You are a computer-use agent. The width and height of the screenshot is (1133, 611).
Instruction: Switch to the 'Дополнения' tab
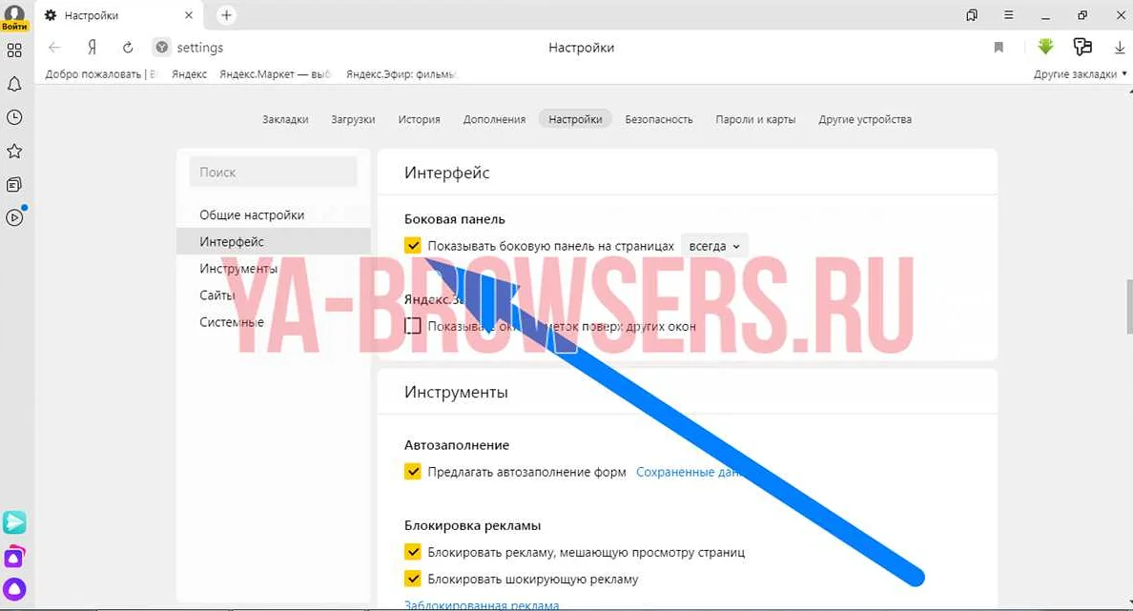click(x=494, y=119)
